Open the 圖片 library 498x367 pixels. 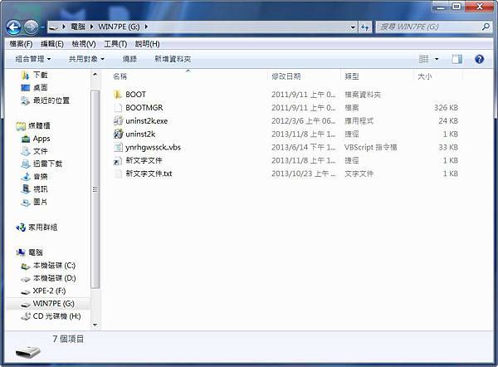(41, 202)
